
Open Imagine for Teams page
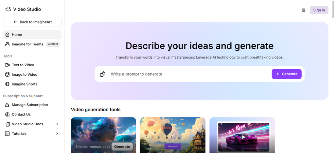point(27,44)
